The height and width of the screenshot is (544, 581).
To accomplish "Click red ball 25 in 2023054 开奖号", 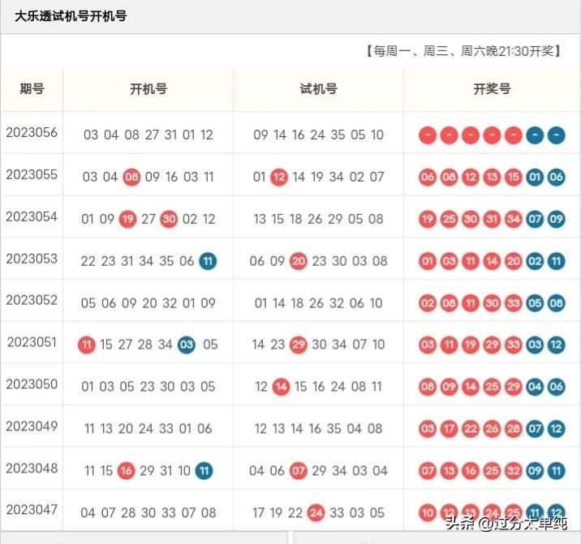I will (449, 219).
